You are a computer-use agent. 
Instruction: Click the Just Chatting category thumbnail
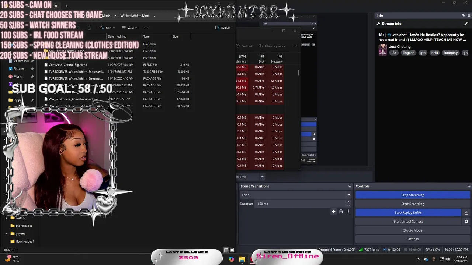(383, 50)
